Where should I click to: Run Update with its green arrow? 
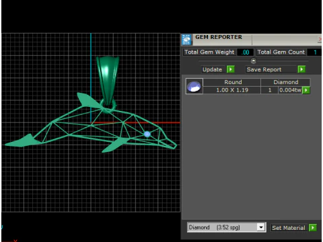click(230, 69)
